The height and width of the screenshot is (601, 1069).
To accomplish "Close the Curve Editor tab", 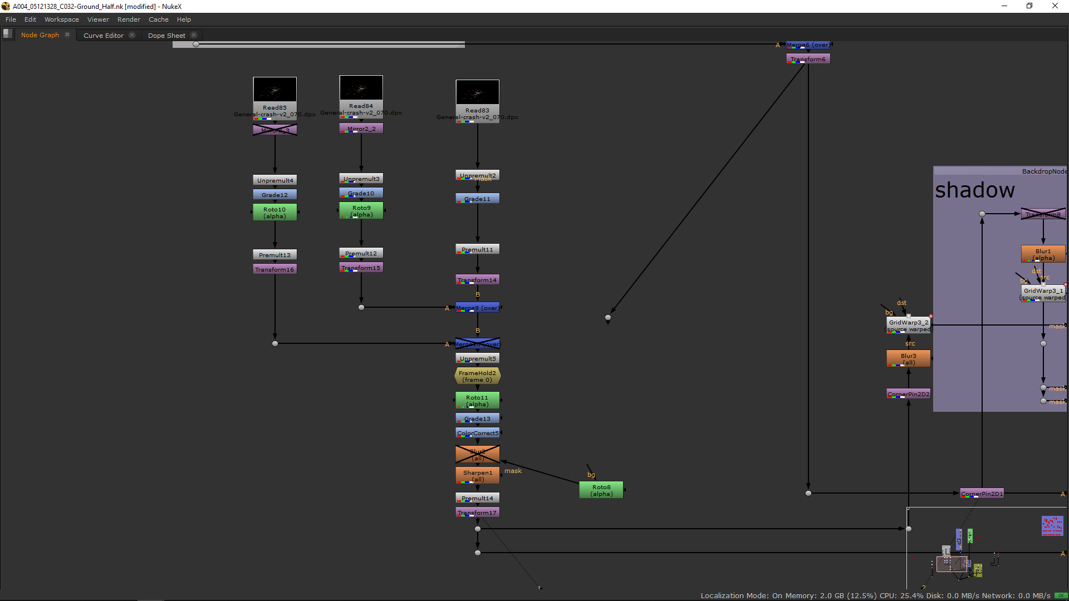I will 132,35.
